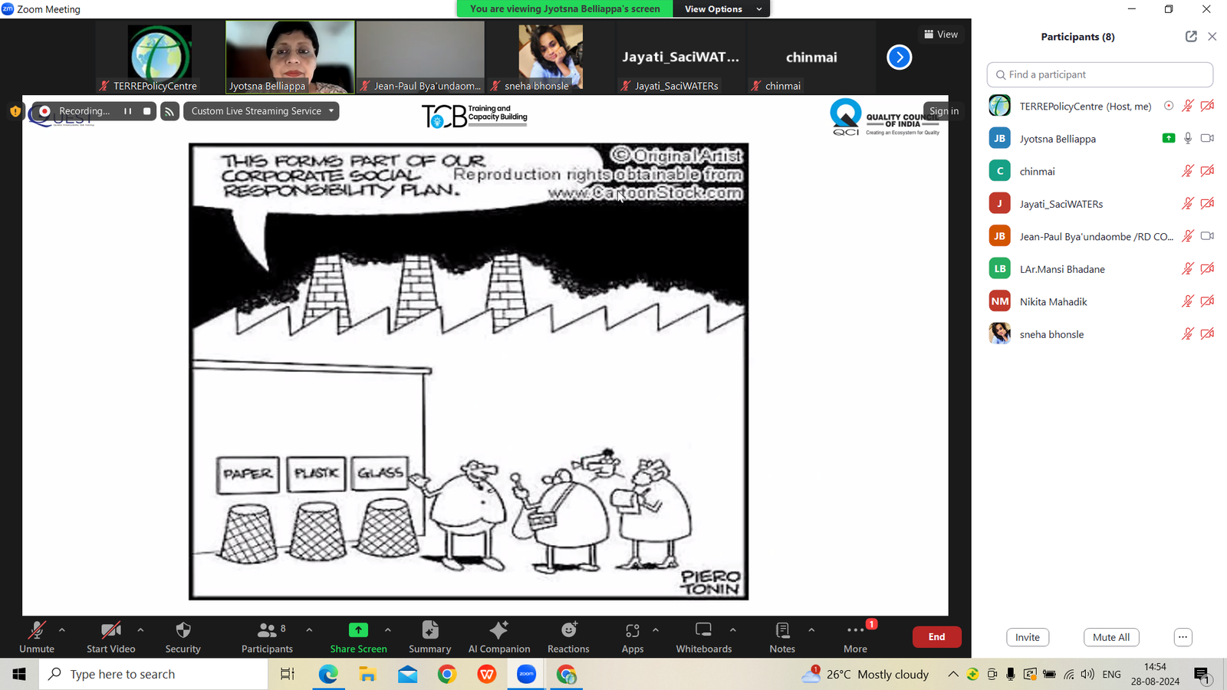Expand audio options arrow next to Unmute
The height and width of the screenshot is (690, 1227).
(62, 630)
